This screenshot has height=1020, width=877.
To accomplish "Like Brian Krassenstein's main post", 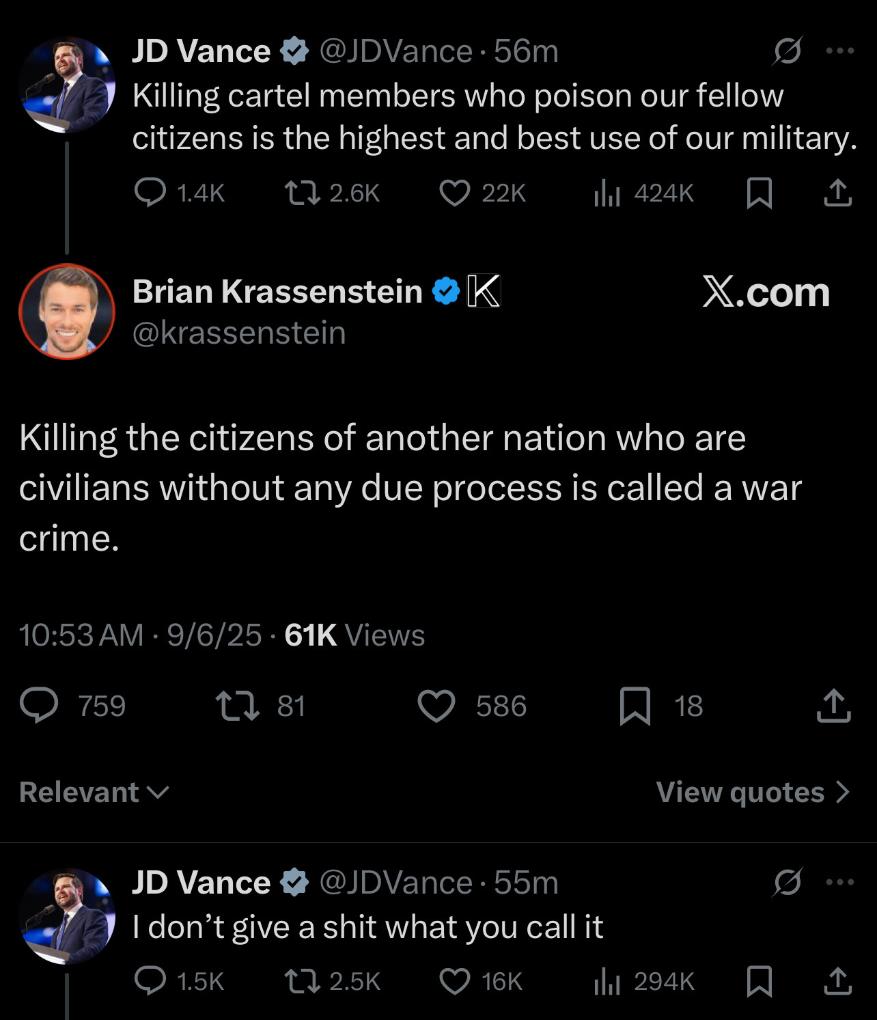I will 436,706.
